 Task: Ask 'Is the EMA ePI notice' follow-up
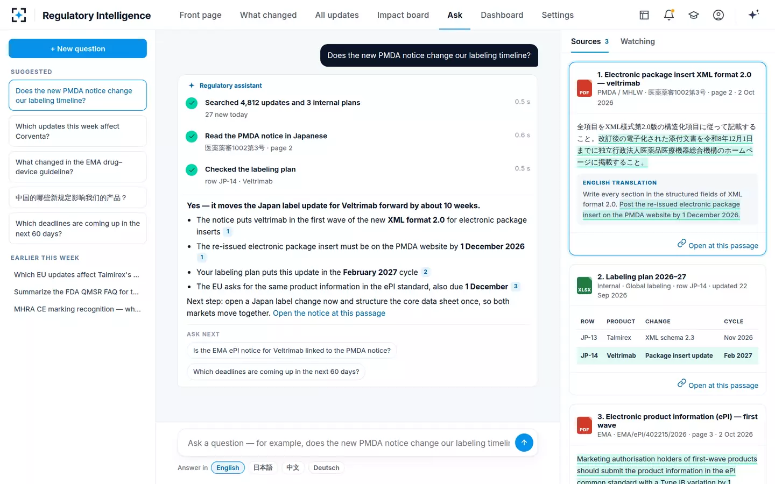(292, 351)
